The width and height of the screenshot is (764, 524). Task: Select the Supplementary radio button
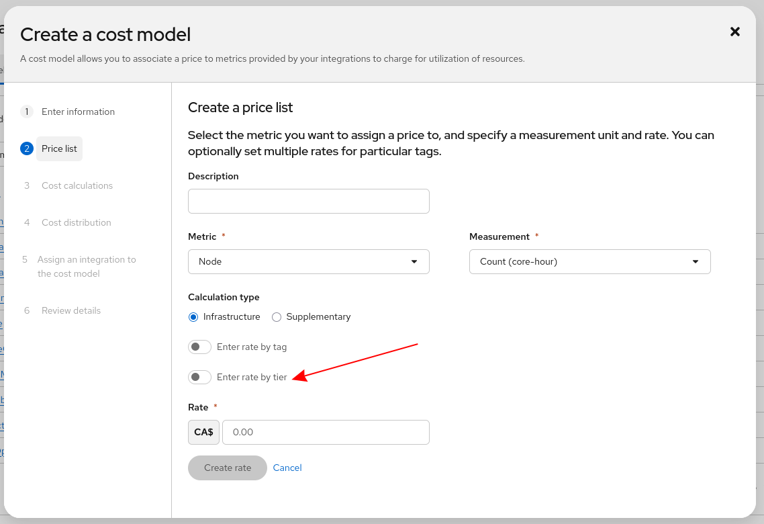277,316
